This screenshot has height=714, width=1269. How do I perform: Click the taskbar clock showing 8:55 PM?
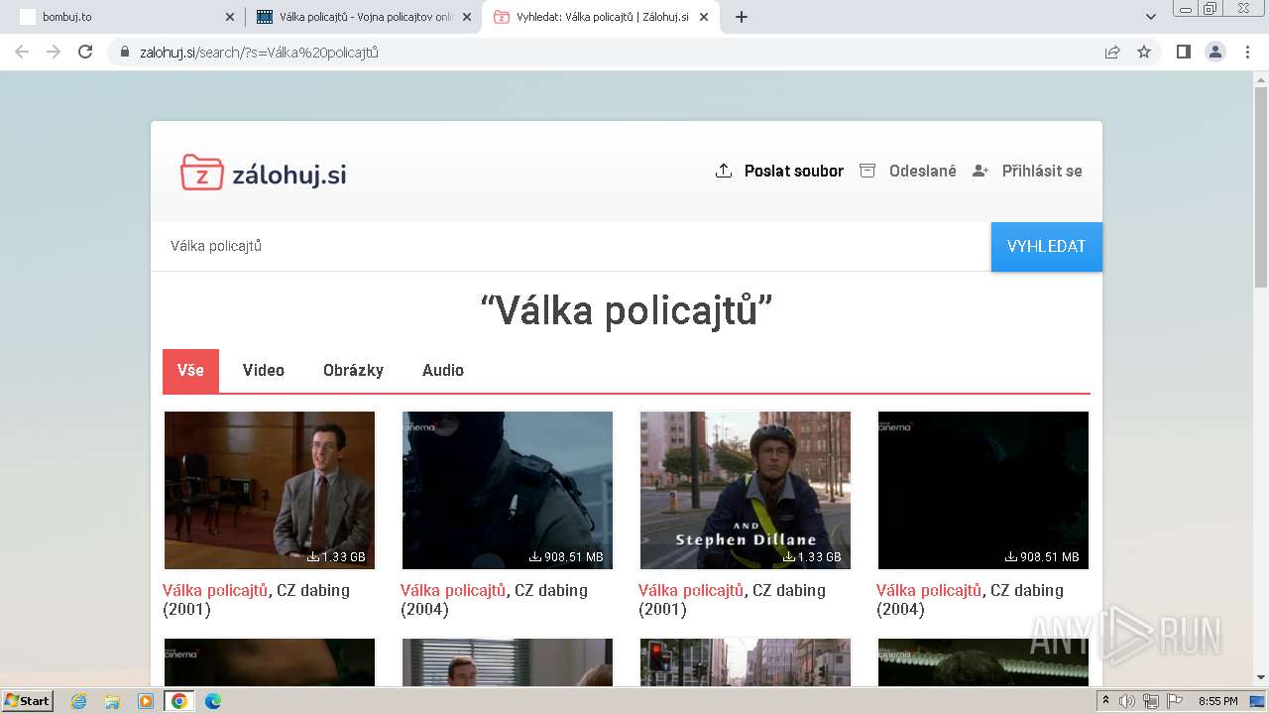tap(1217, 701)
